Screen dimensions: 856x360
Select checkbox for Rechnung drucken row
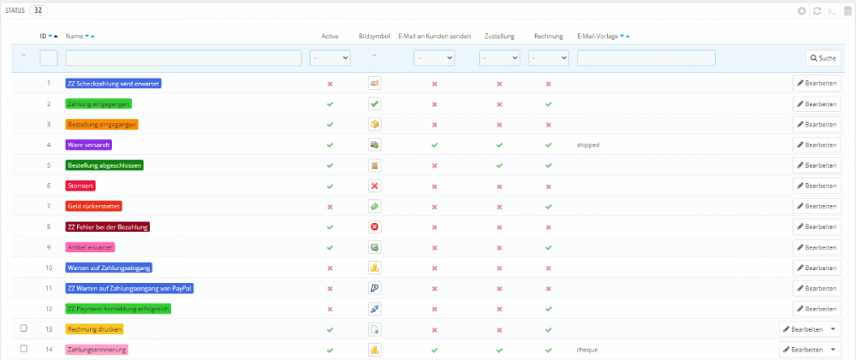point(24,328)
